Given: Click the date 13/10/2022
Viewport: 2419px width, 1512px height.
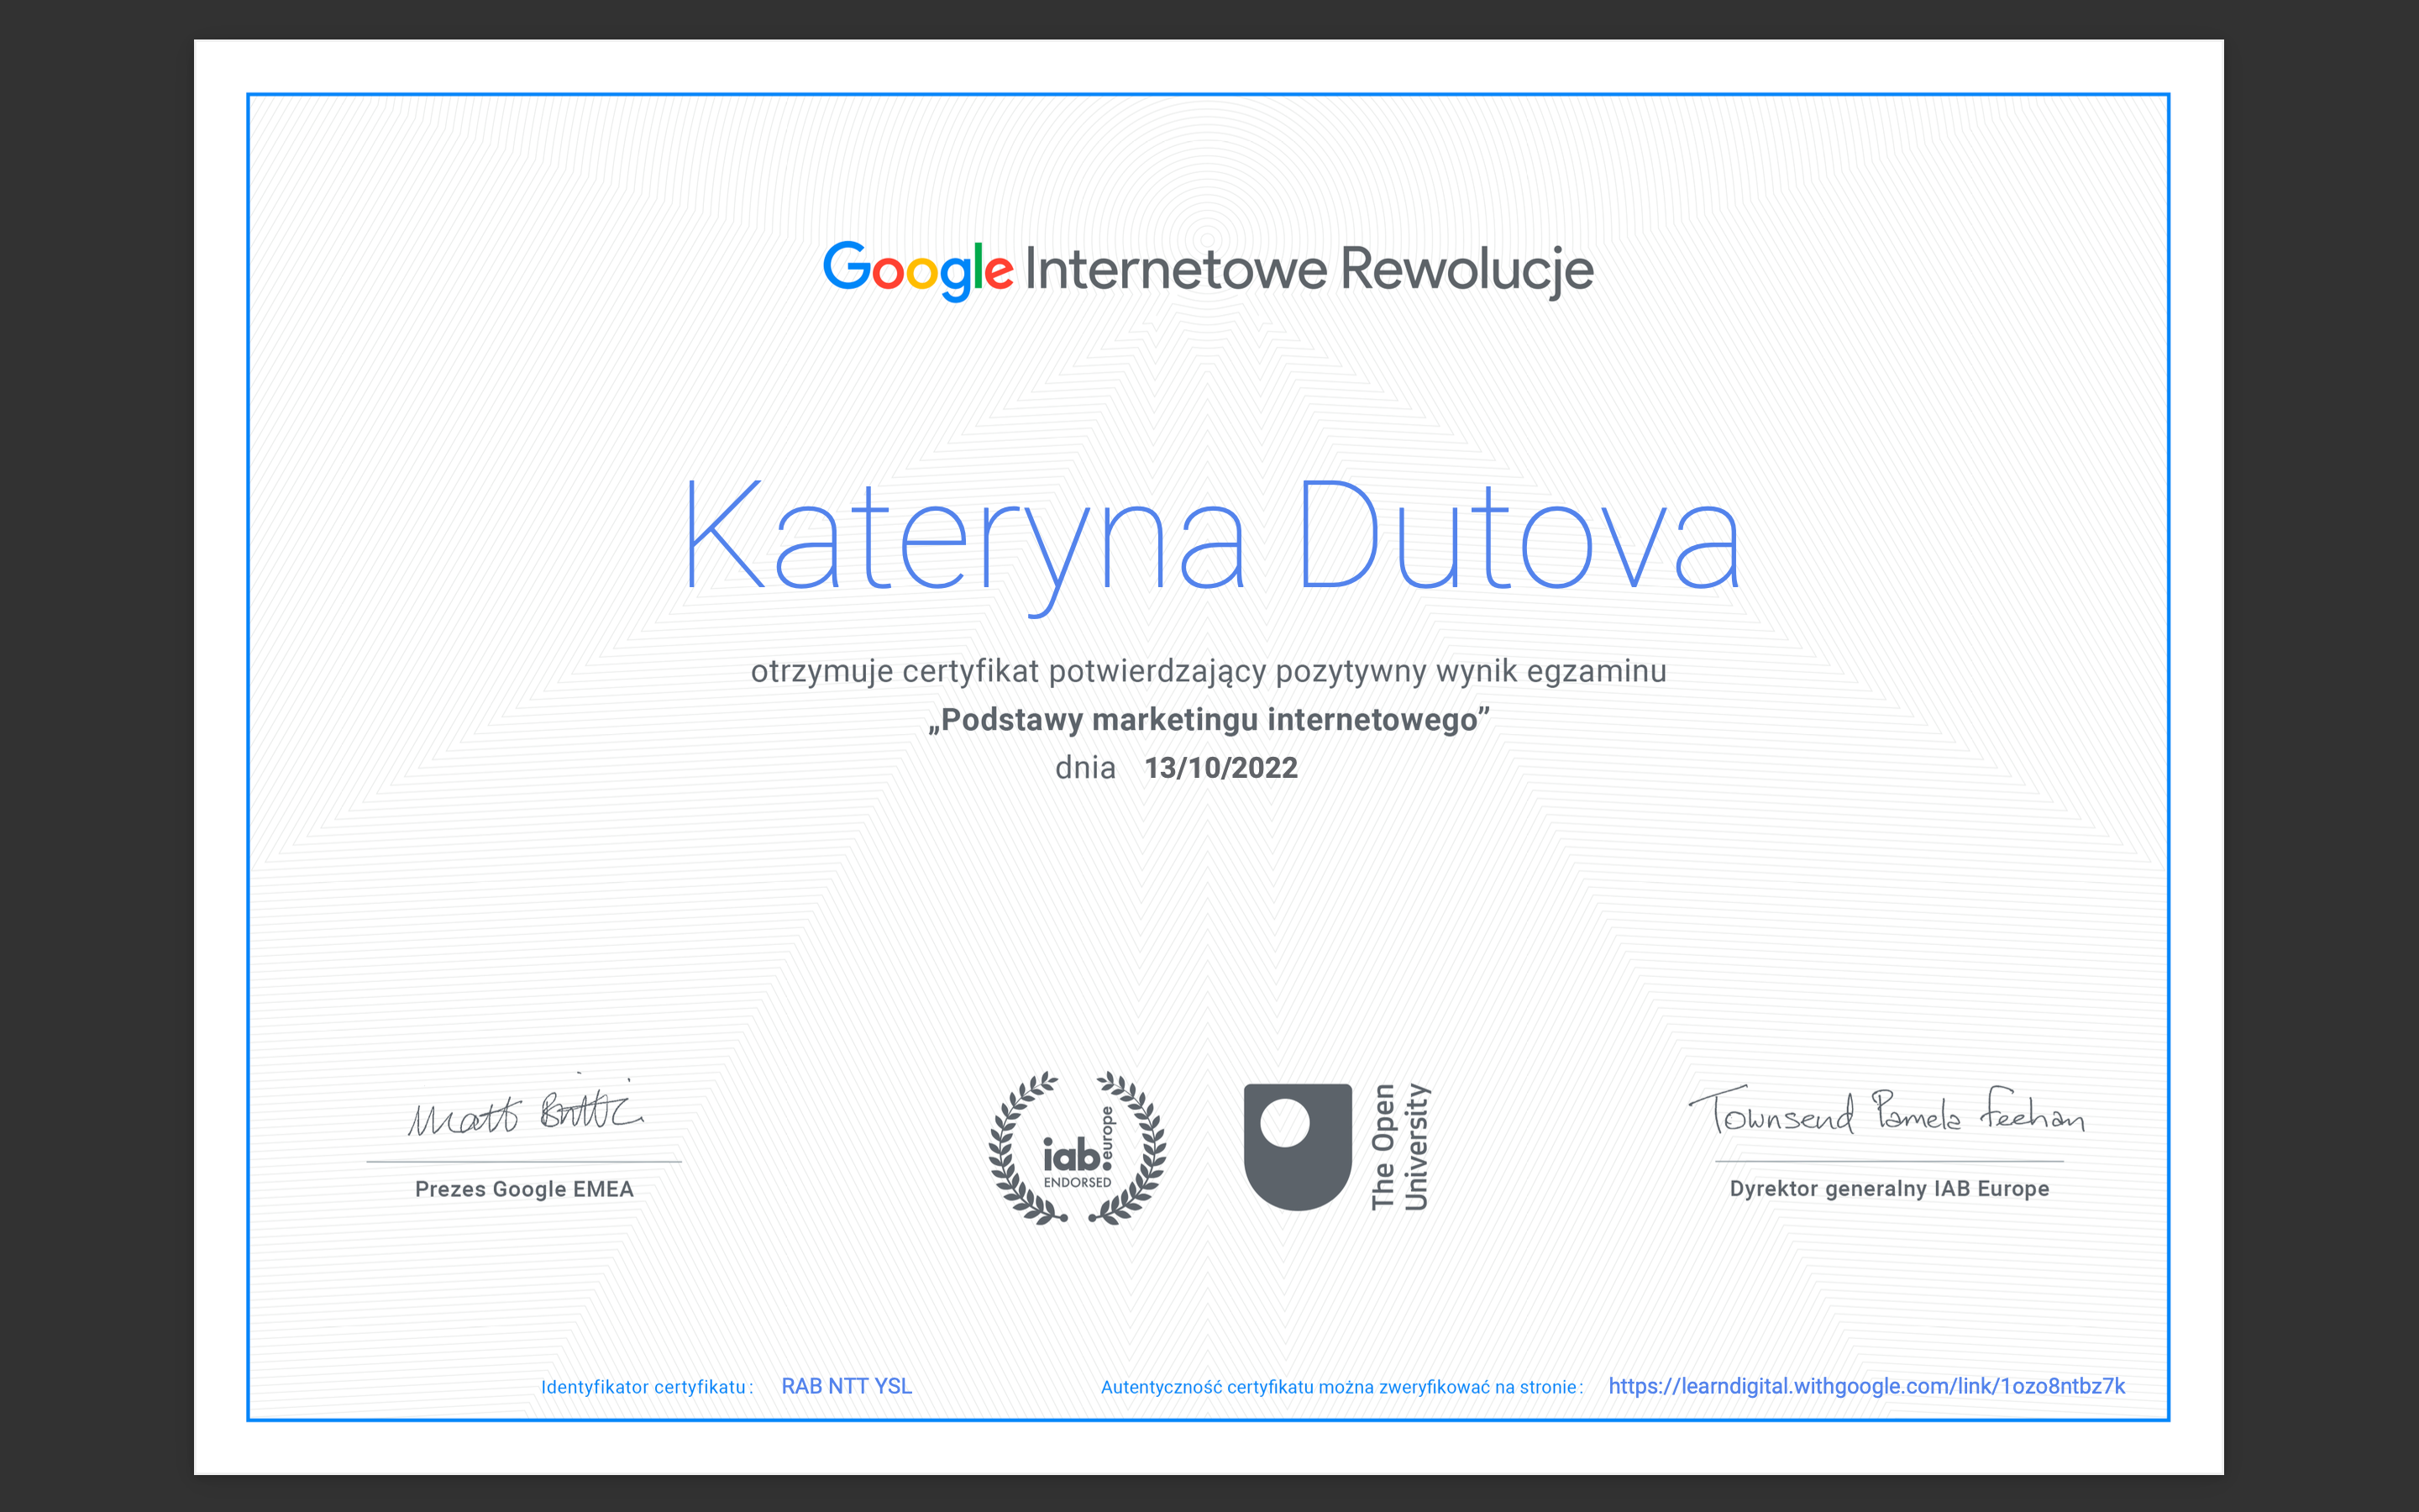Looking at the screenshot, I should click(1220, 768).
